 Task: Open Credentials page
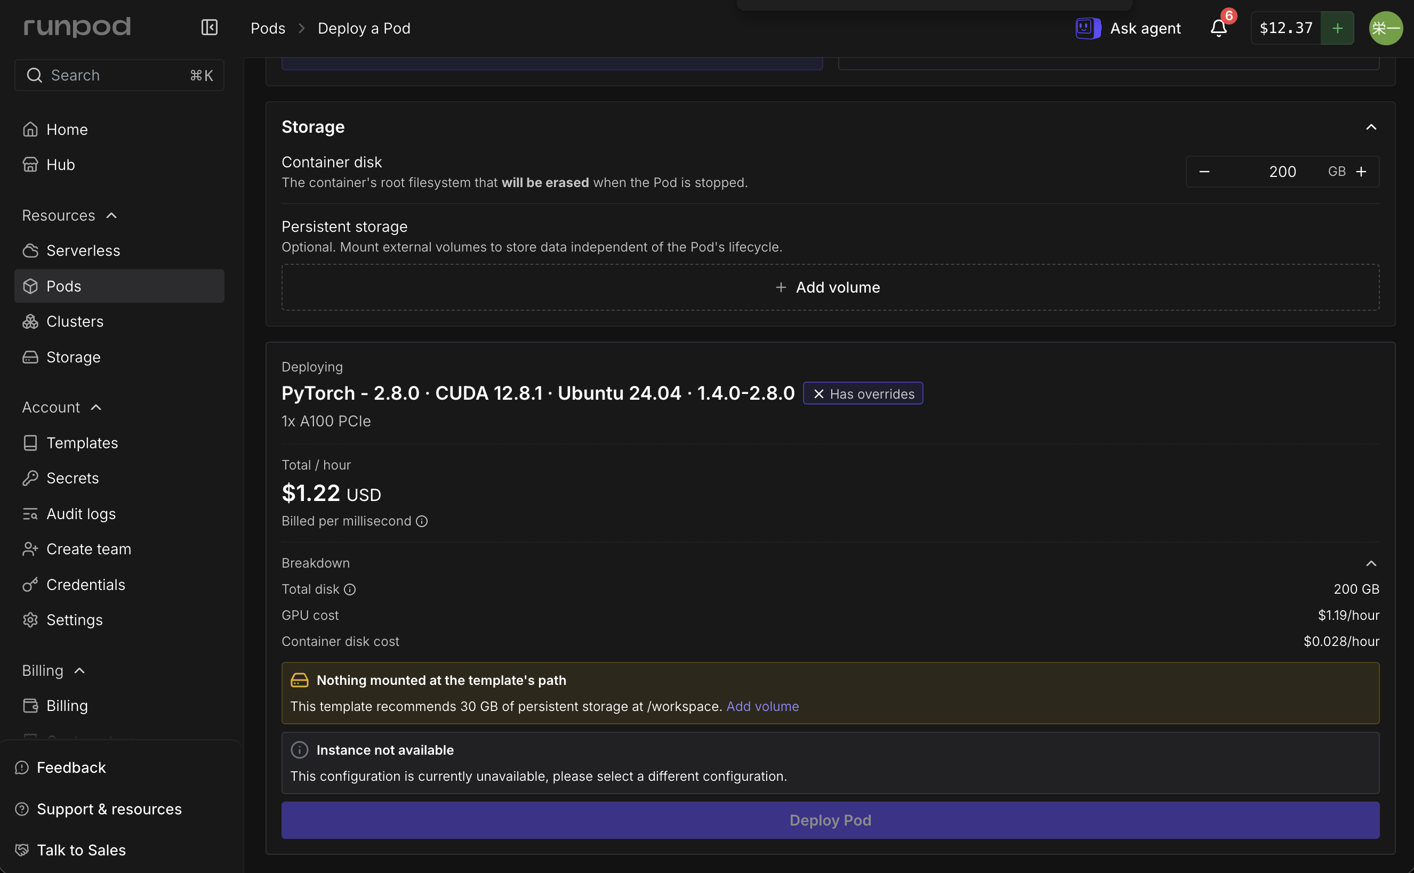coord(119,584)
